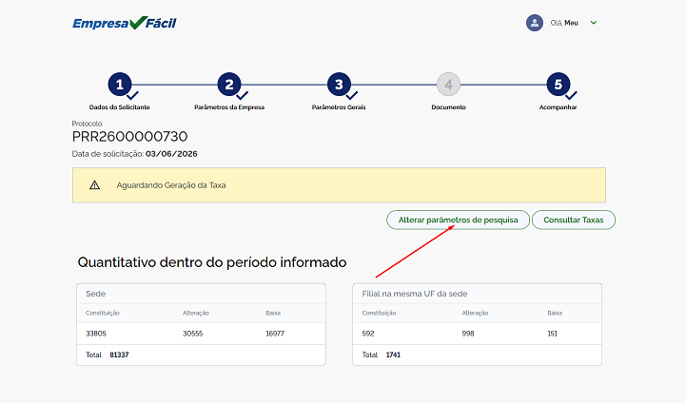Click "Filial na mesma UF da sede" header

(x=415, y=294)
